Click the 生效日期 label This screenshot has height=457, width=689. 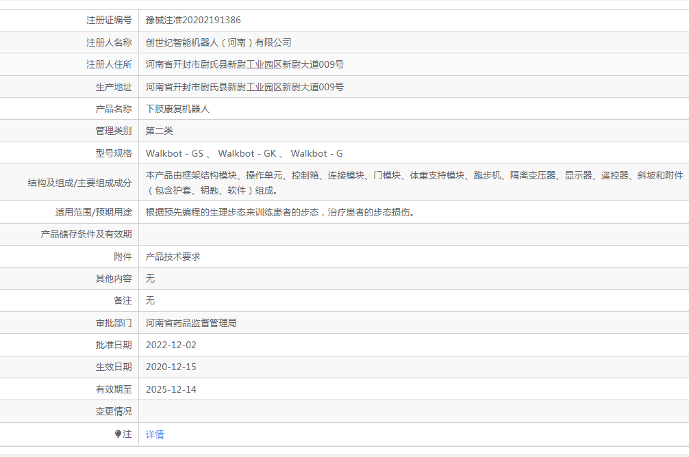[114, 367]
